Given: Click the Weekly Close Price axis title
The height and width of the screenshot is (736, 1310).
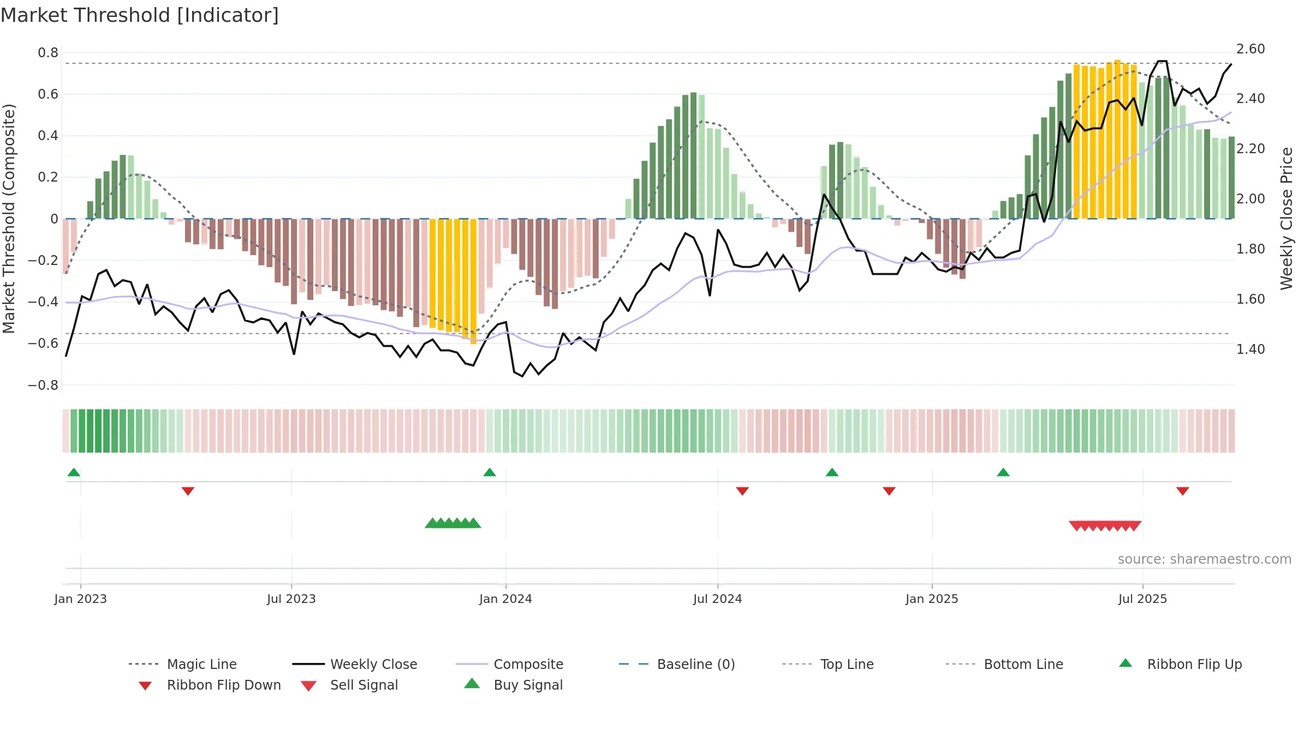Looking at the screenshot, I should [x=1287, y=219].
